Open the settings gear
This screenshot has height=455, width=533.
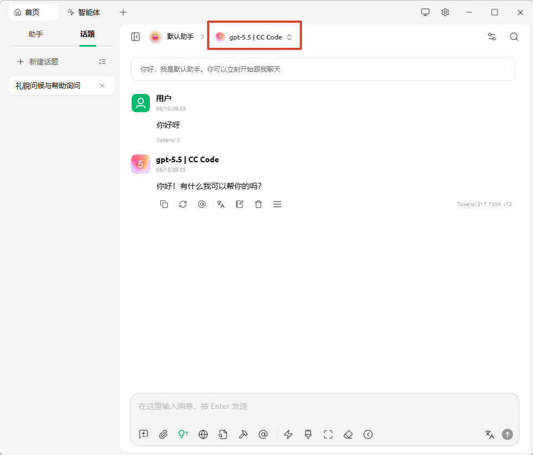(445, 12)
